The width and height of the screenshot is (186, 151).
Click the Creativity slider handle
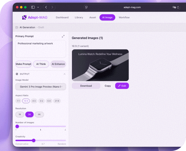pos(34,140)
